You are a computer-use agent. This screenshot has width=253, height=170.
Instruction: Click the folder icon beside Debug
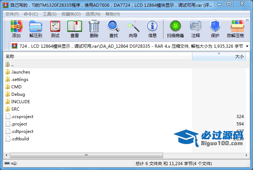(x=7, y=94)
